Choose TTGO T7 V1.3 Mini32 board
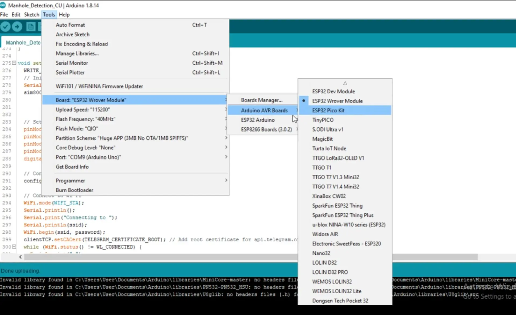 coord(345,177)
